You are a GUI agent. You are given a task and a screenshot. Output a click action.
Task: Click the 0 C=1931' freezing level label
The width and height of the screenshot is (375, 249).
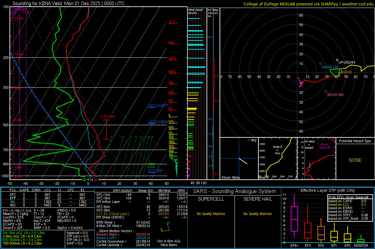click(155, 171)
